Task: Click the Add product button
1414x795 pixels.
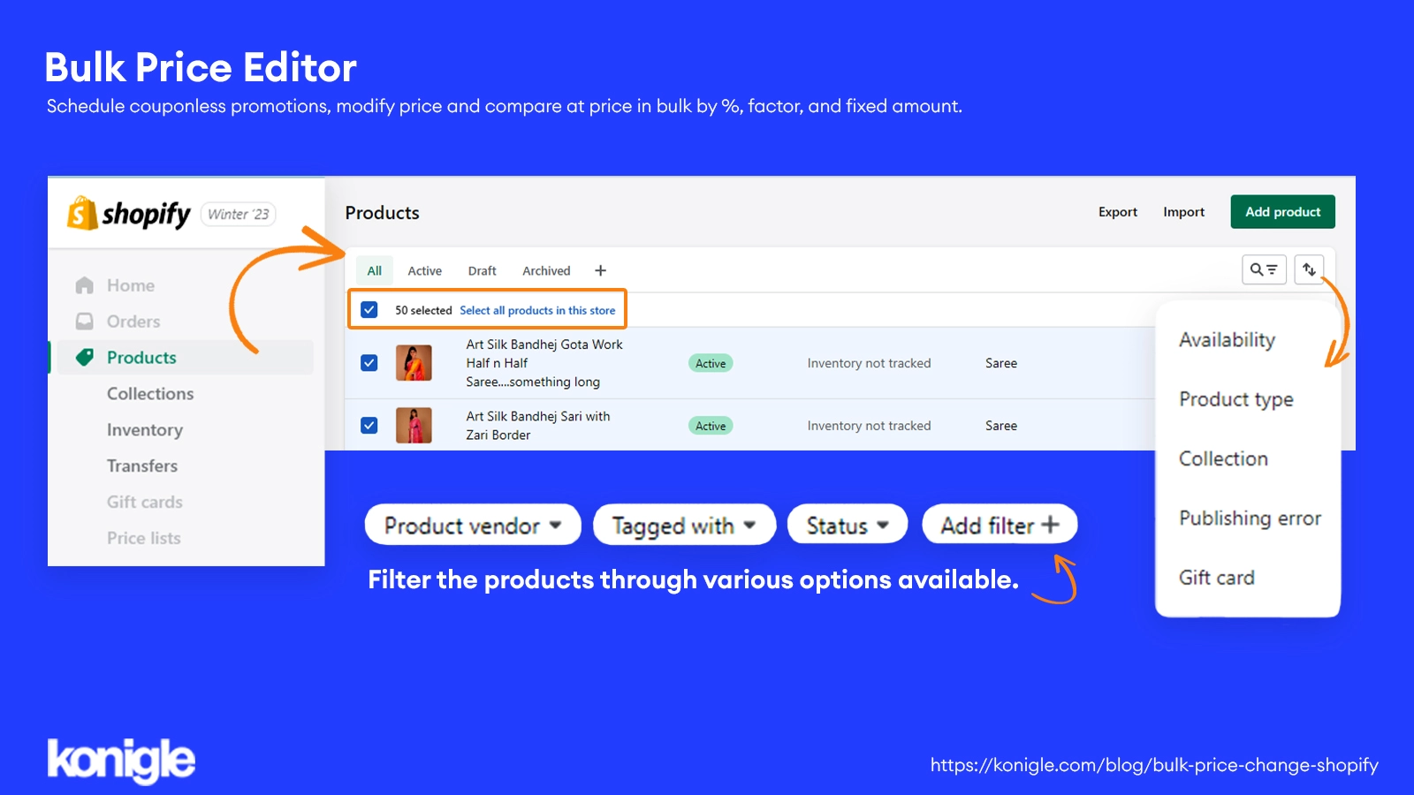Action: (1282, 212)
